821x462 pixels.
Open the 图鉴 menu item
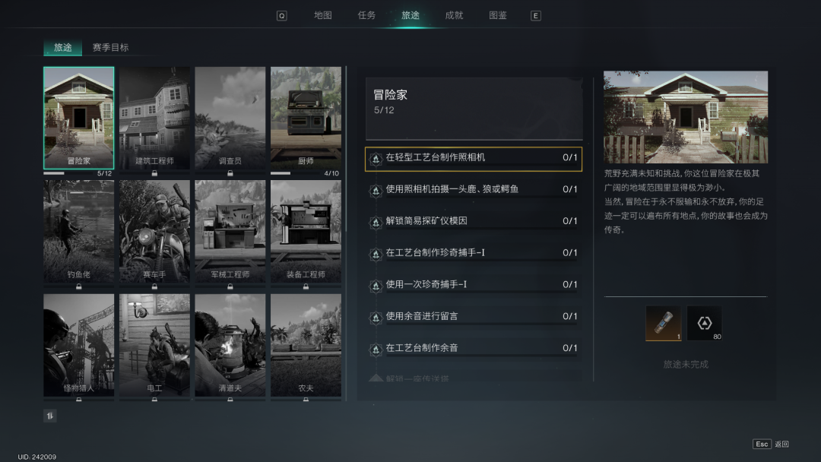pos(497,14)
